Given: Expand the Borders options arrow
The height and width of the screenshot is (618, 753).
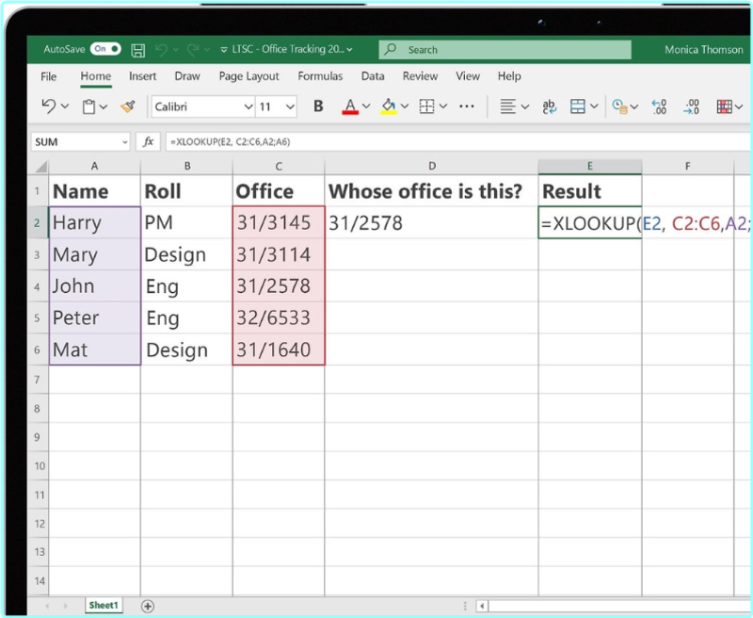Looking at the screenshot, I should click(442, 106).
